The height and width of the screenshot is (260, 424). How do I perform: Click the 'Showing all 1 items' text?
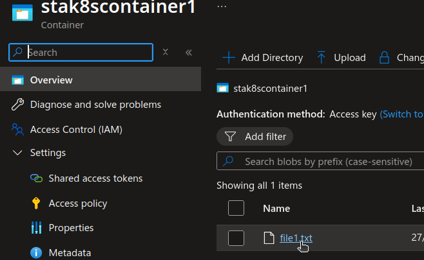coord(259,186)
